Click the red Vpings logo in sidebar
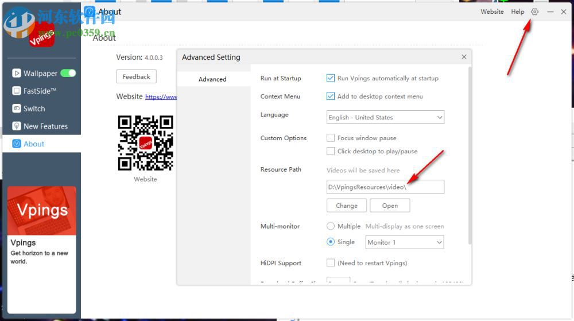Screen dimensions: 574x321 click(42, 35)
